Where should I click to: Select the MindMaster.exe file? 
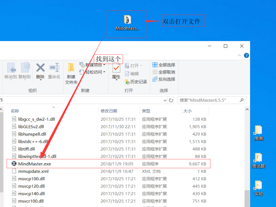click(108, 164)
